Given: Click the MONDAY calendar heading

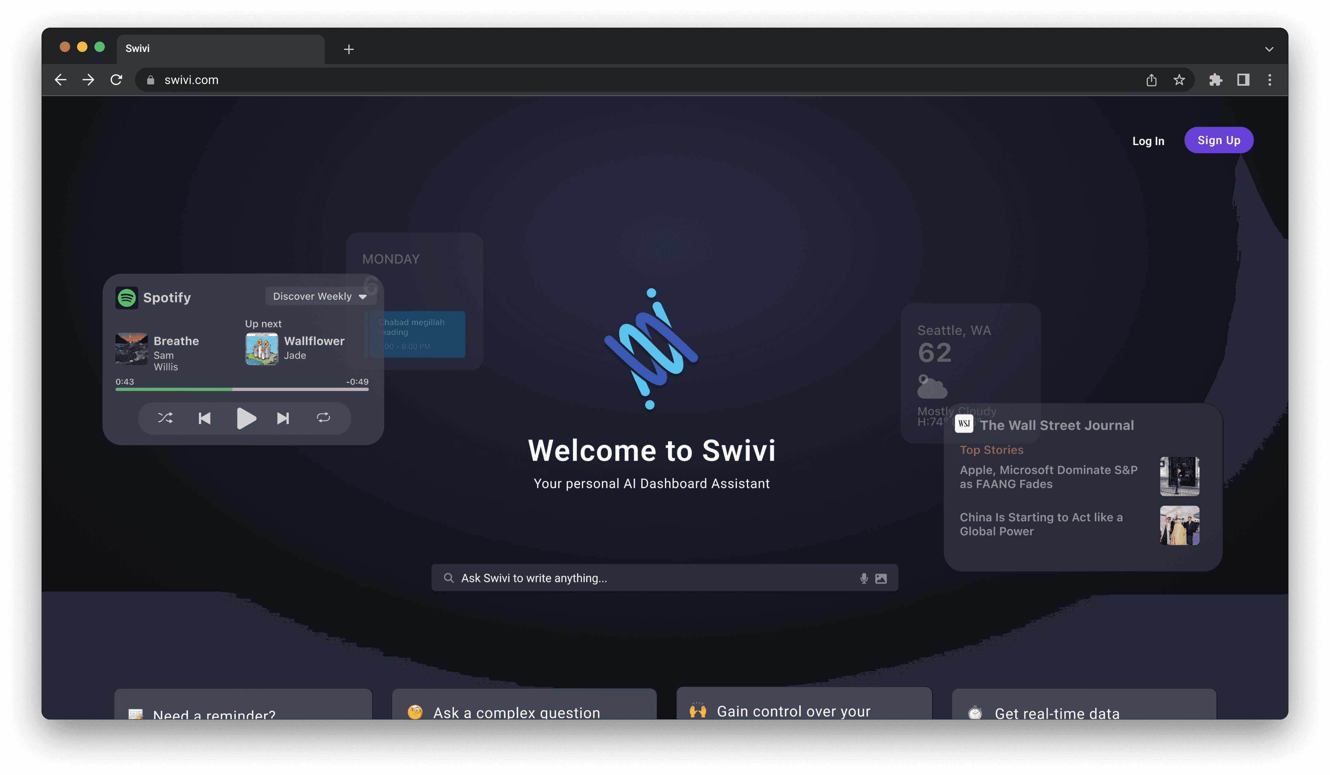Looking at the screenshot, I should coord(391,259).
